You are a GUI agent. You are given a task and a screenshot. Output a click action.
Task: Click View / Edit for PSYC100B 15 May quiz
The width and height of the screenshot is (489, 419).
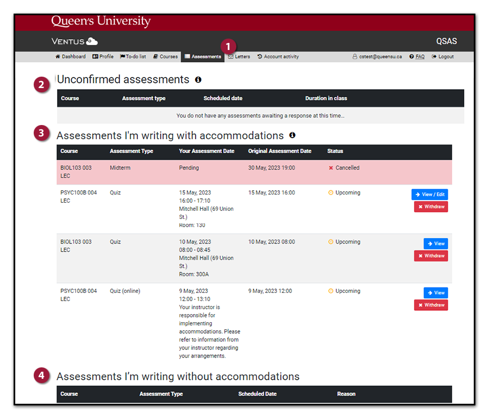tap(430, 195)
